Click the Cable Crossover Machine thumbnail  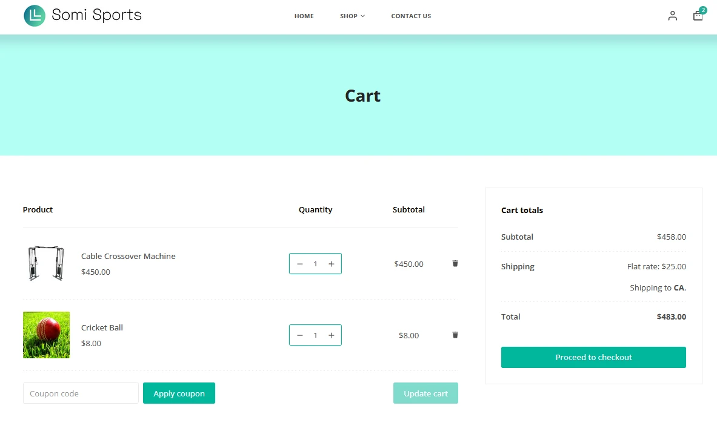pyautogui.click(x=46, y=263)
